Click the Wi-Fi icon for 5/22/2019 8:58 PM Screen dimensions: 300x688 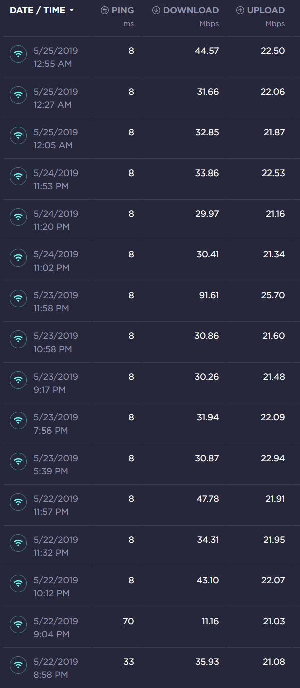pos(18,664)
